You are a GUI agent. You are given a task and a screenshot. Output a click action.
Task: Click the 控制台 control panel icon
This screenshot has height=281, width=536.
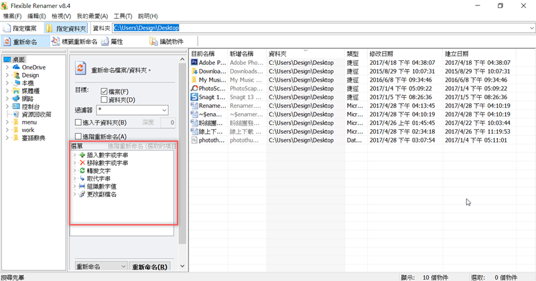(16, 106)
